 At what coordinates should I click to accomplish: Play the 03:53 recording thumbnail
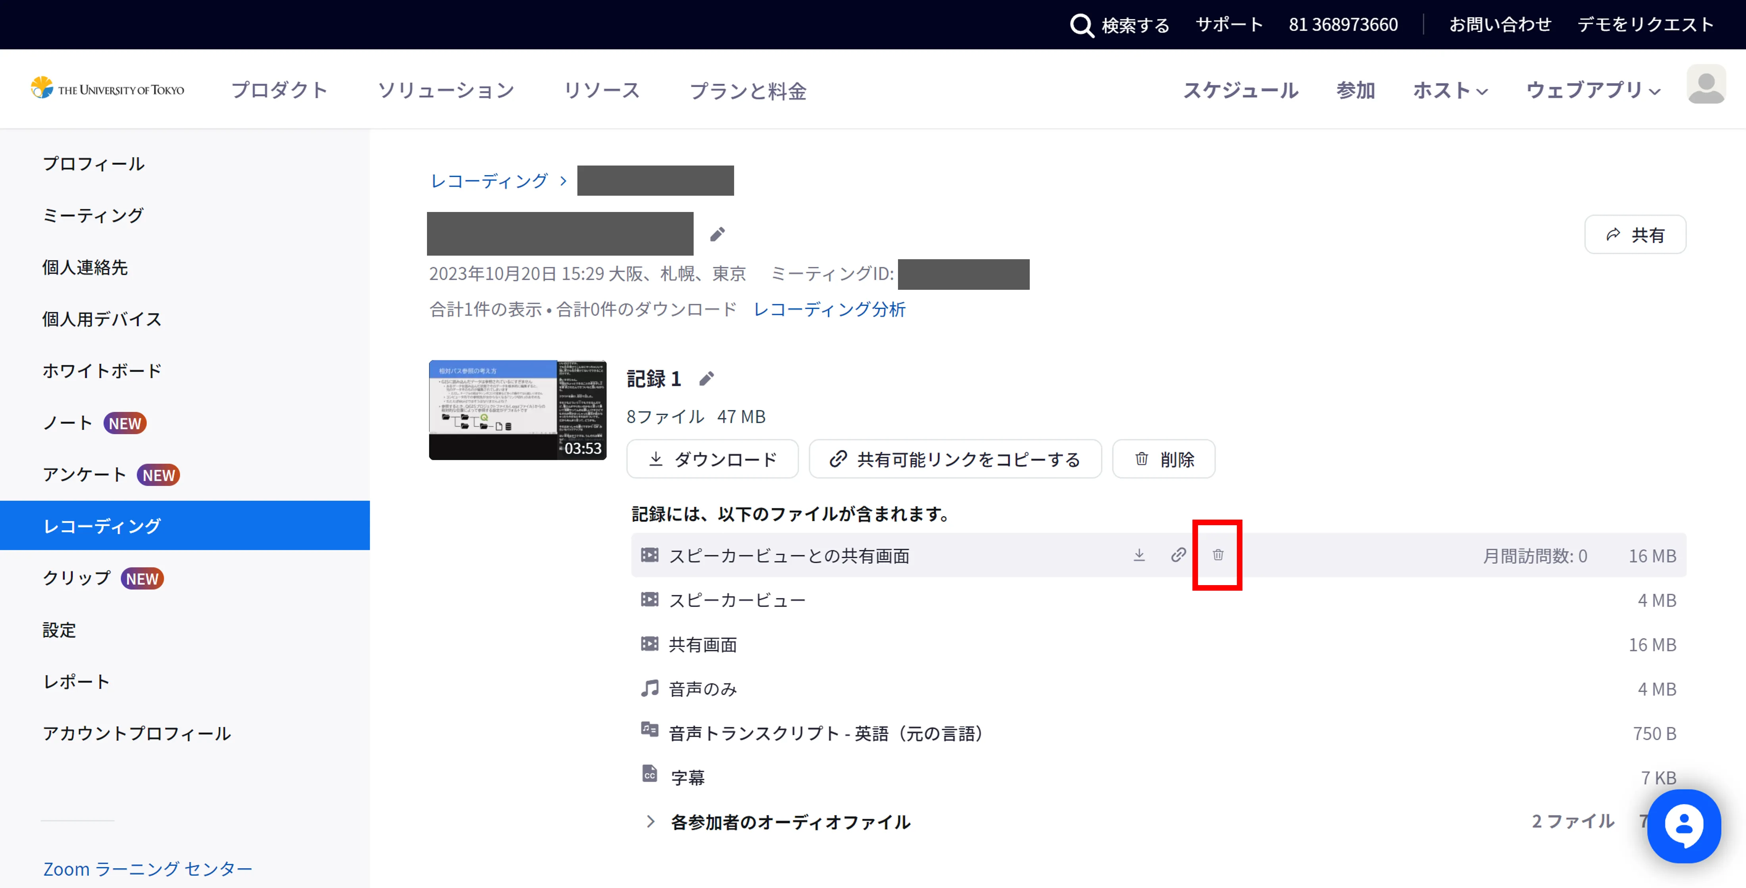(517, 410)
